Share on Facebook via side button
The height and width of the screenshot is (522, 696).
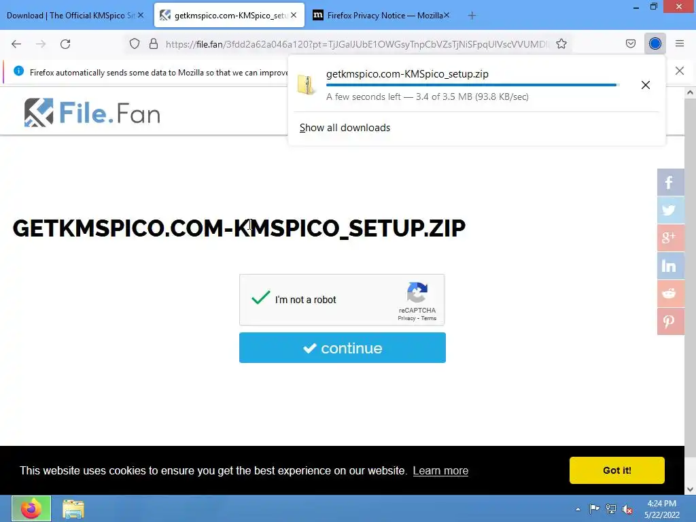(x=670, y=182)
